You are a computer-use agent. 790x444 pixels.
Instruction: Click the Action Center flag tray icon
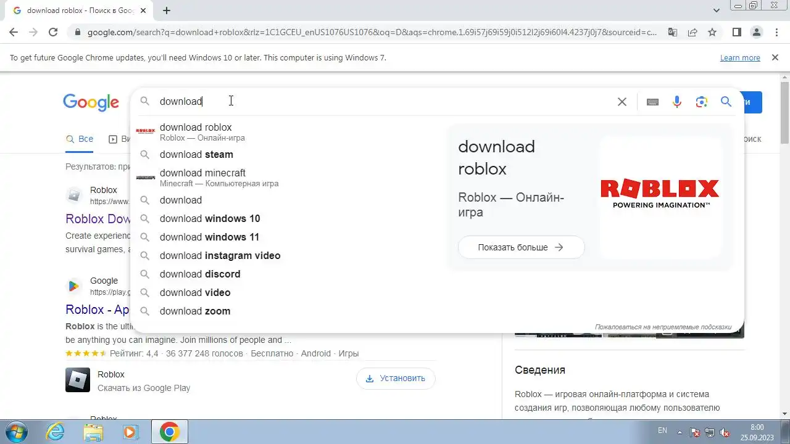[x=694, y=432]
